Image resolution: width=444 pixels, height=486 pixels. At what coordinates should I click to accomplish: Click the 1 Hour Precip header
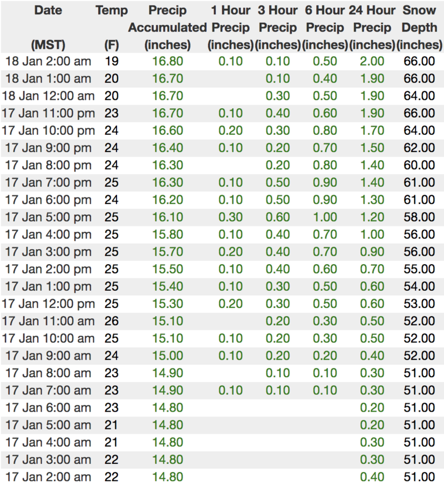coord(230,27)
